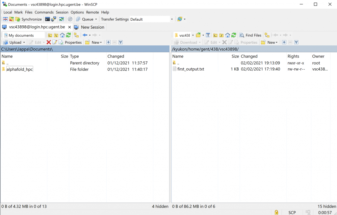The height and width of the screenshot is (215, 337).
Task: Delete selected local file with red X
Action: (x=49, y=42)
